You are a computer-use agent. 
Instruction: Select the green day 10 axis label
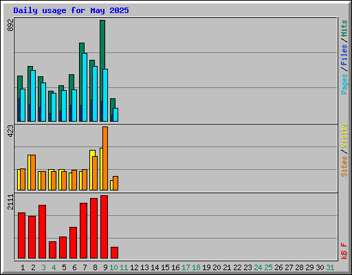pyautogui.click(x=113, y=267)
